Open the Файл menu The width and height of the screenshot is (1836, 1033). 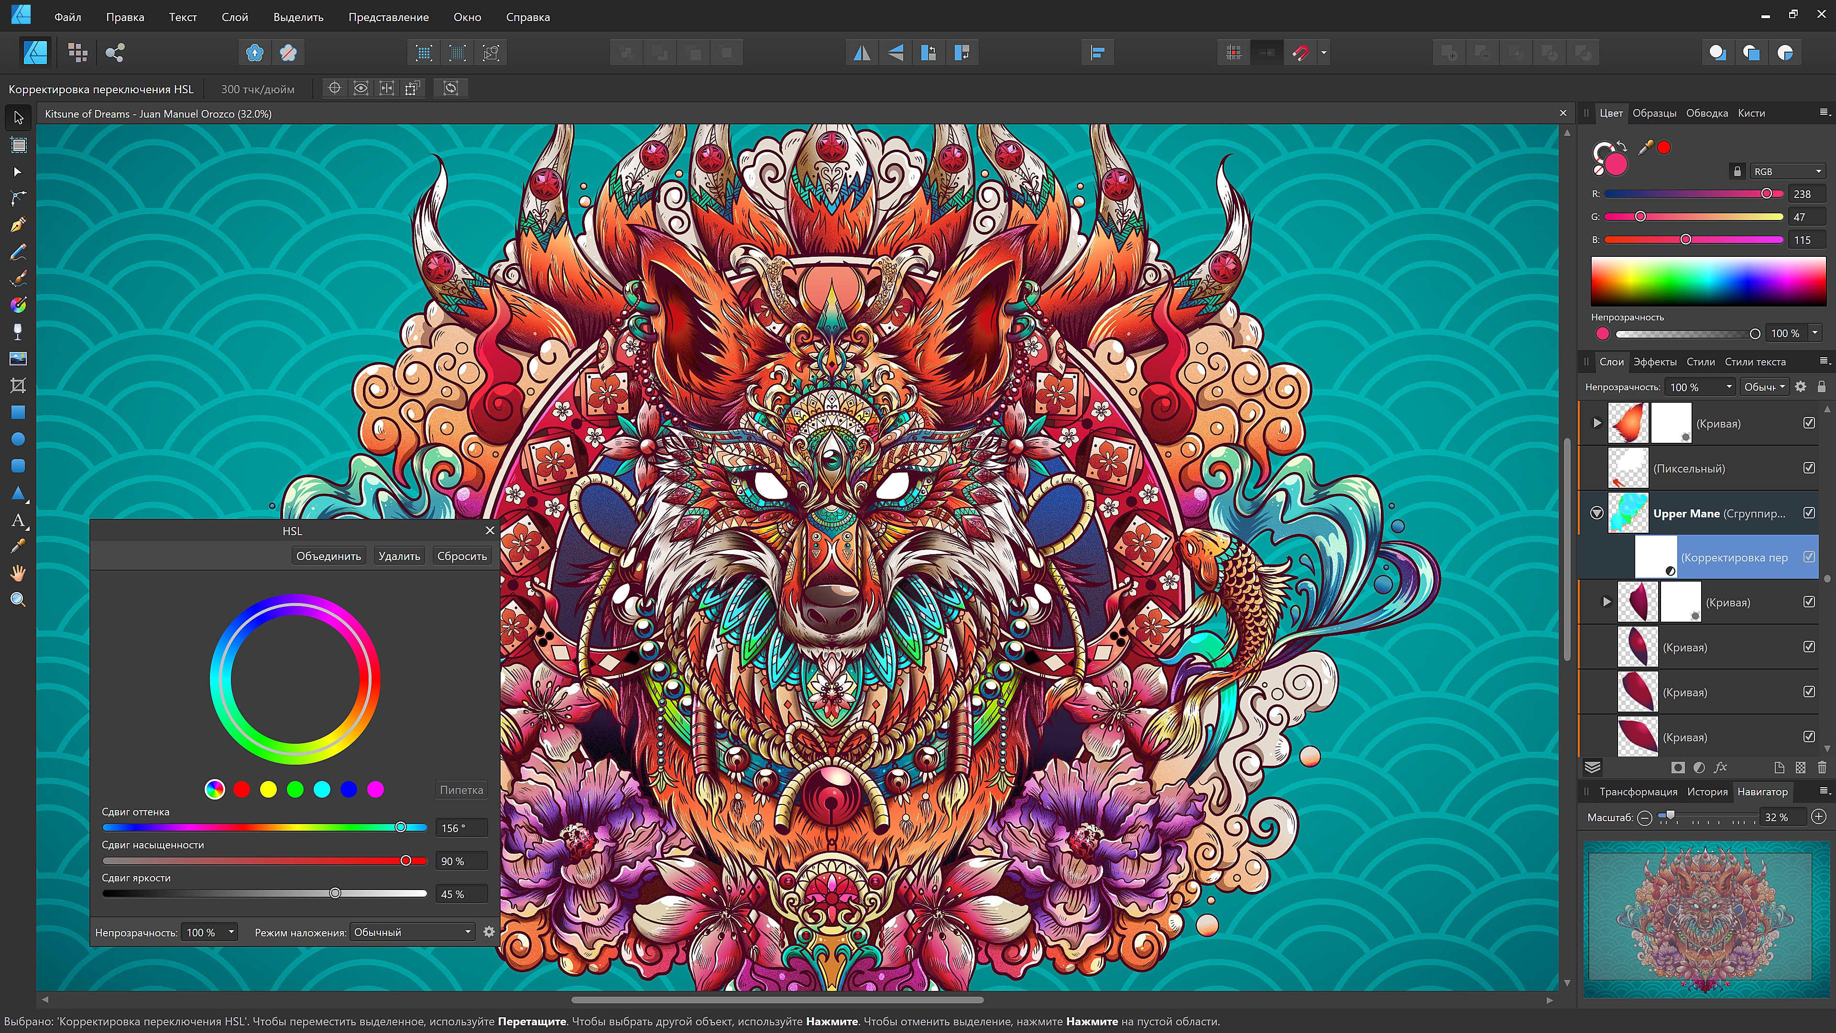[68, 17]
